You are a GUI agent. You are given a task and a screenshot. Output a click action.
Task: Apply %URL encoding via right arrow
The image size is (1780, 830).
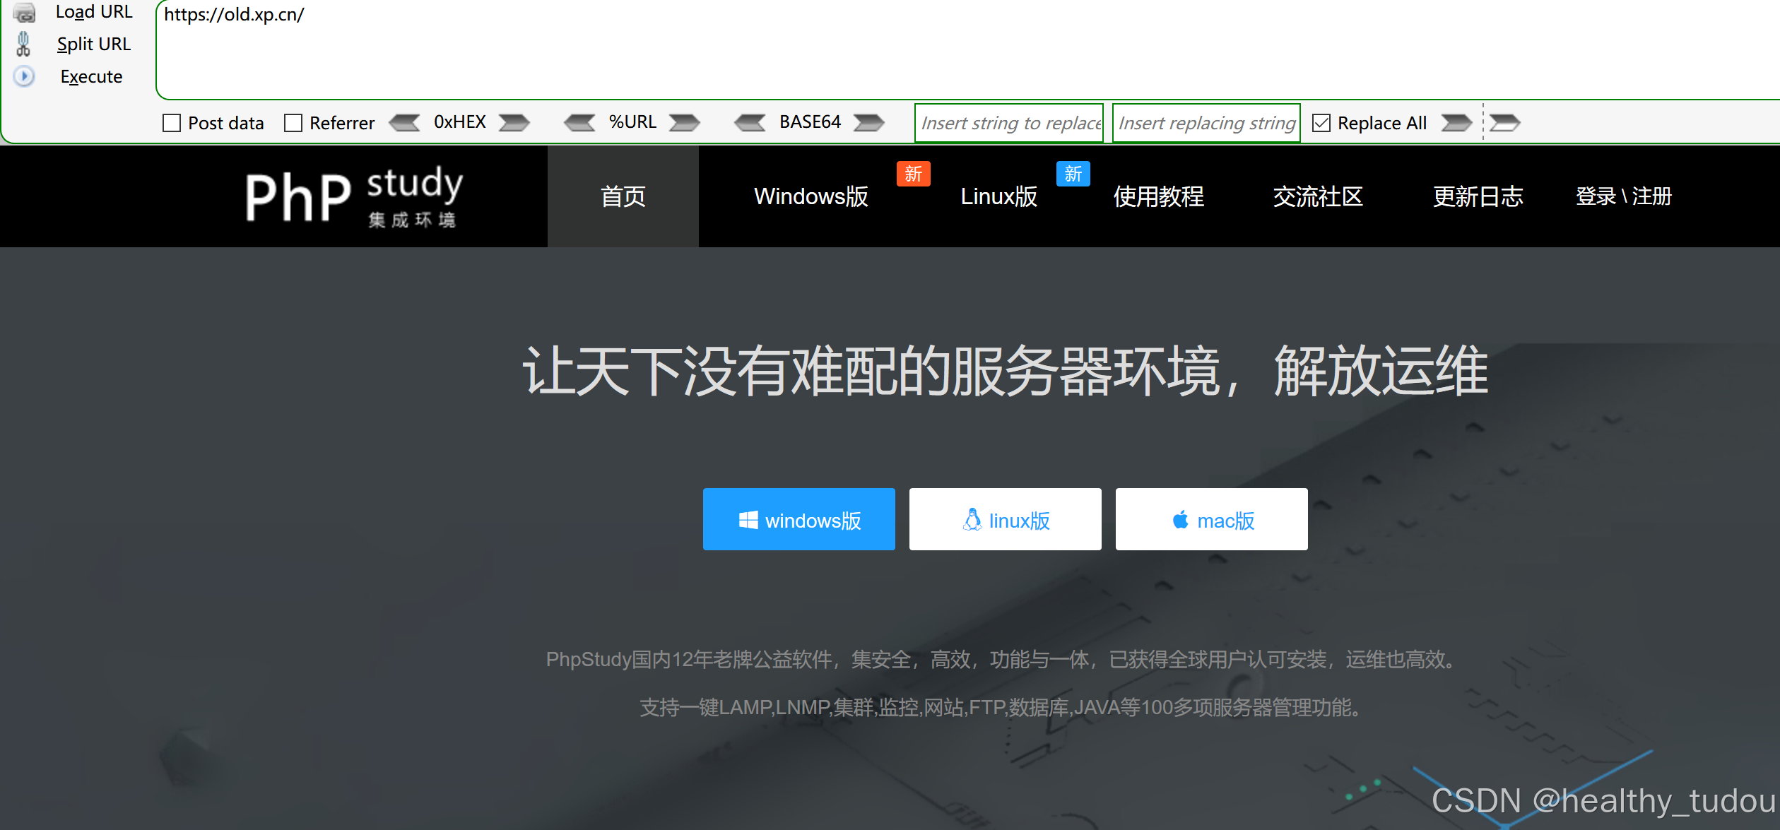coord(683,122)
